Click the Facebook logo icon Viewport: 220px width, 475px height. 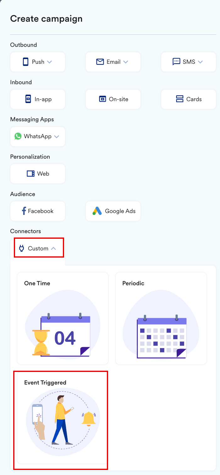point(24,211)
